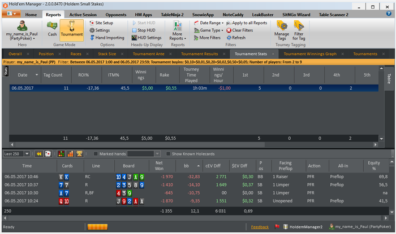Click the stats grid scroll right arrow
Screen dimensions: 396x234
(375, 145)
